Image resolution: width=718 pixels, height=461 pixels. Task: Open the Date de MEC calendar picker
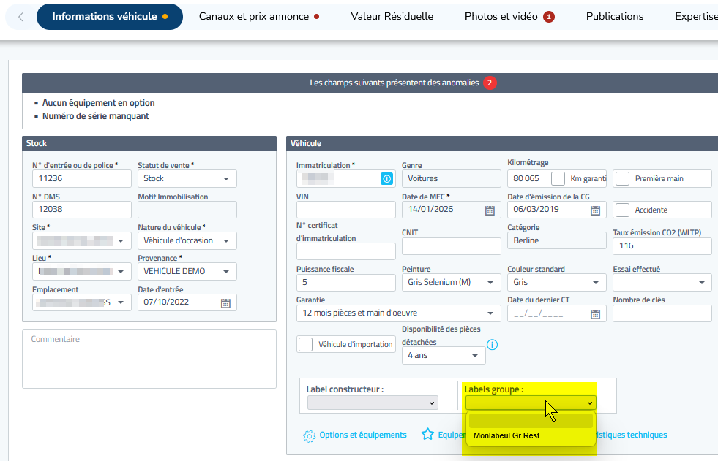pyautogui.click(x=490, y=210)
